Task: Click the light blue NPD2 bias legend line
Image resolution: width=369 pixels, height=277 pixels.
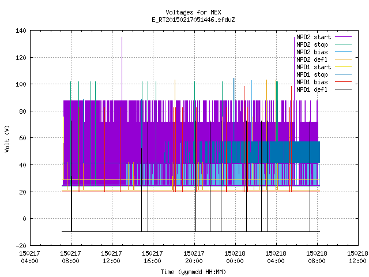Action: tap(343, 52)
